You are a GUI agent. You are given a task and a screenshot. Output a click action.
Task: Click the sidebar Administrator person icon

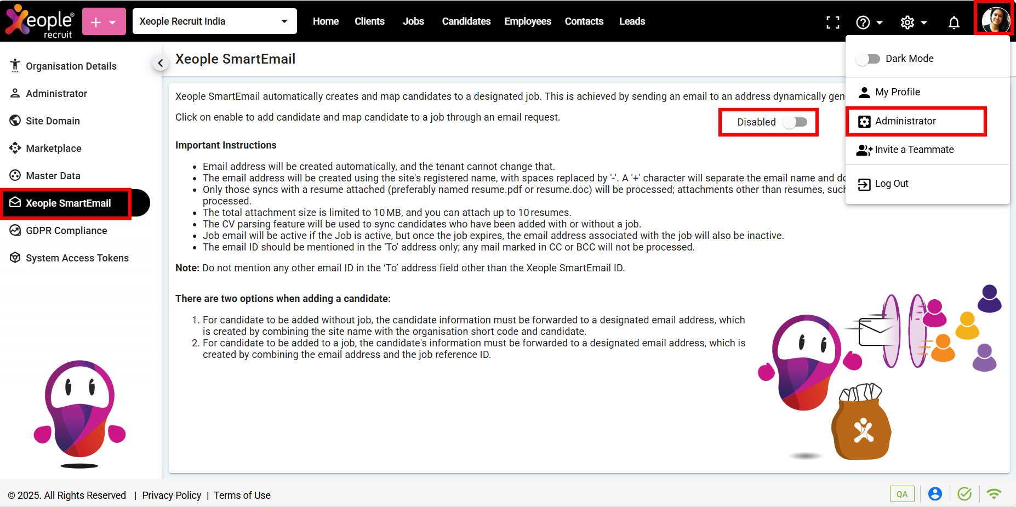coord(15,93)
